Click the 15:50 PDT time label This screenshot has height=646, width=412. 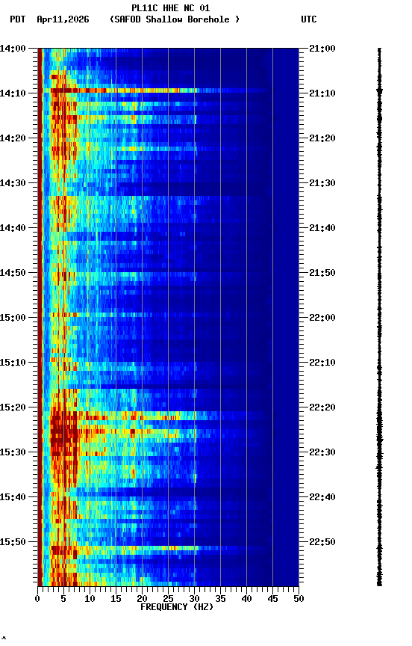click(13, 542)
